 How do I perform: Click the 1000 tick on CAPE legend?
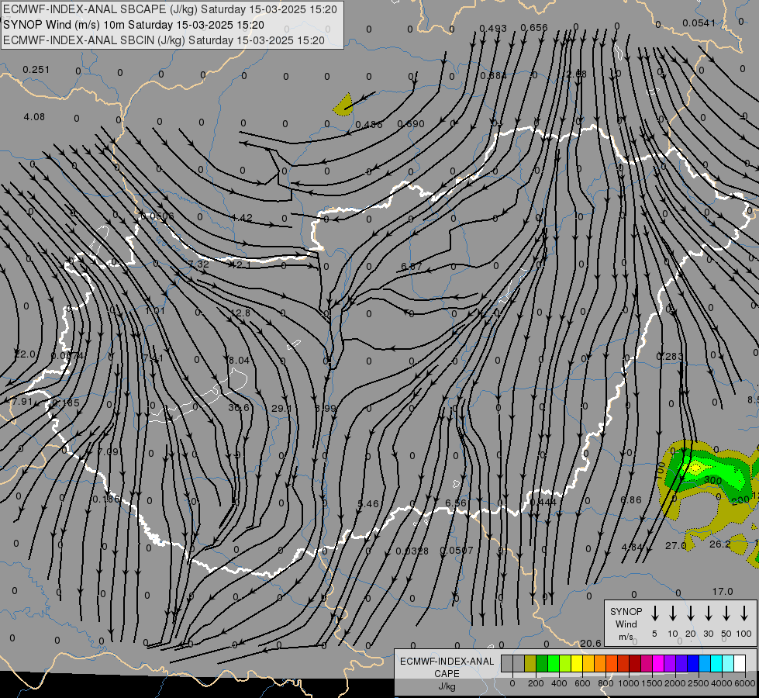pos(628,683)
